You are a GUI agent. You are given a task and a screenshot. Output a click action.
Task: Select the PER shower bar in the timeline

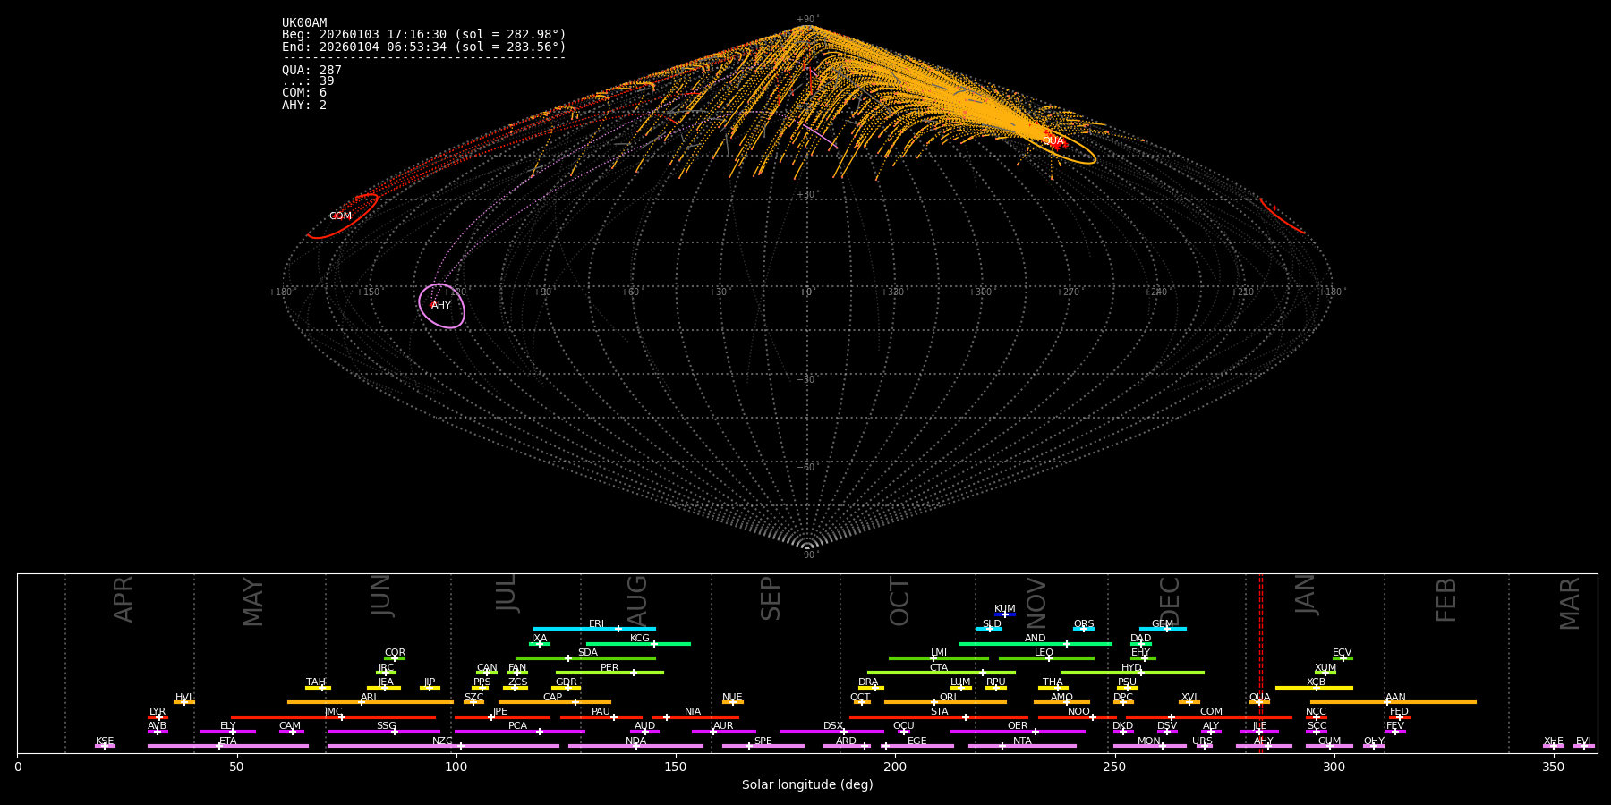pos(609,673)
